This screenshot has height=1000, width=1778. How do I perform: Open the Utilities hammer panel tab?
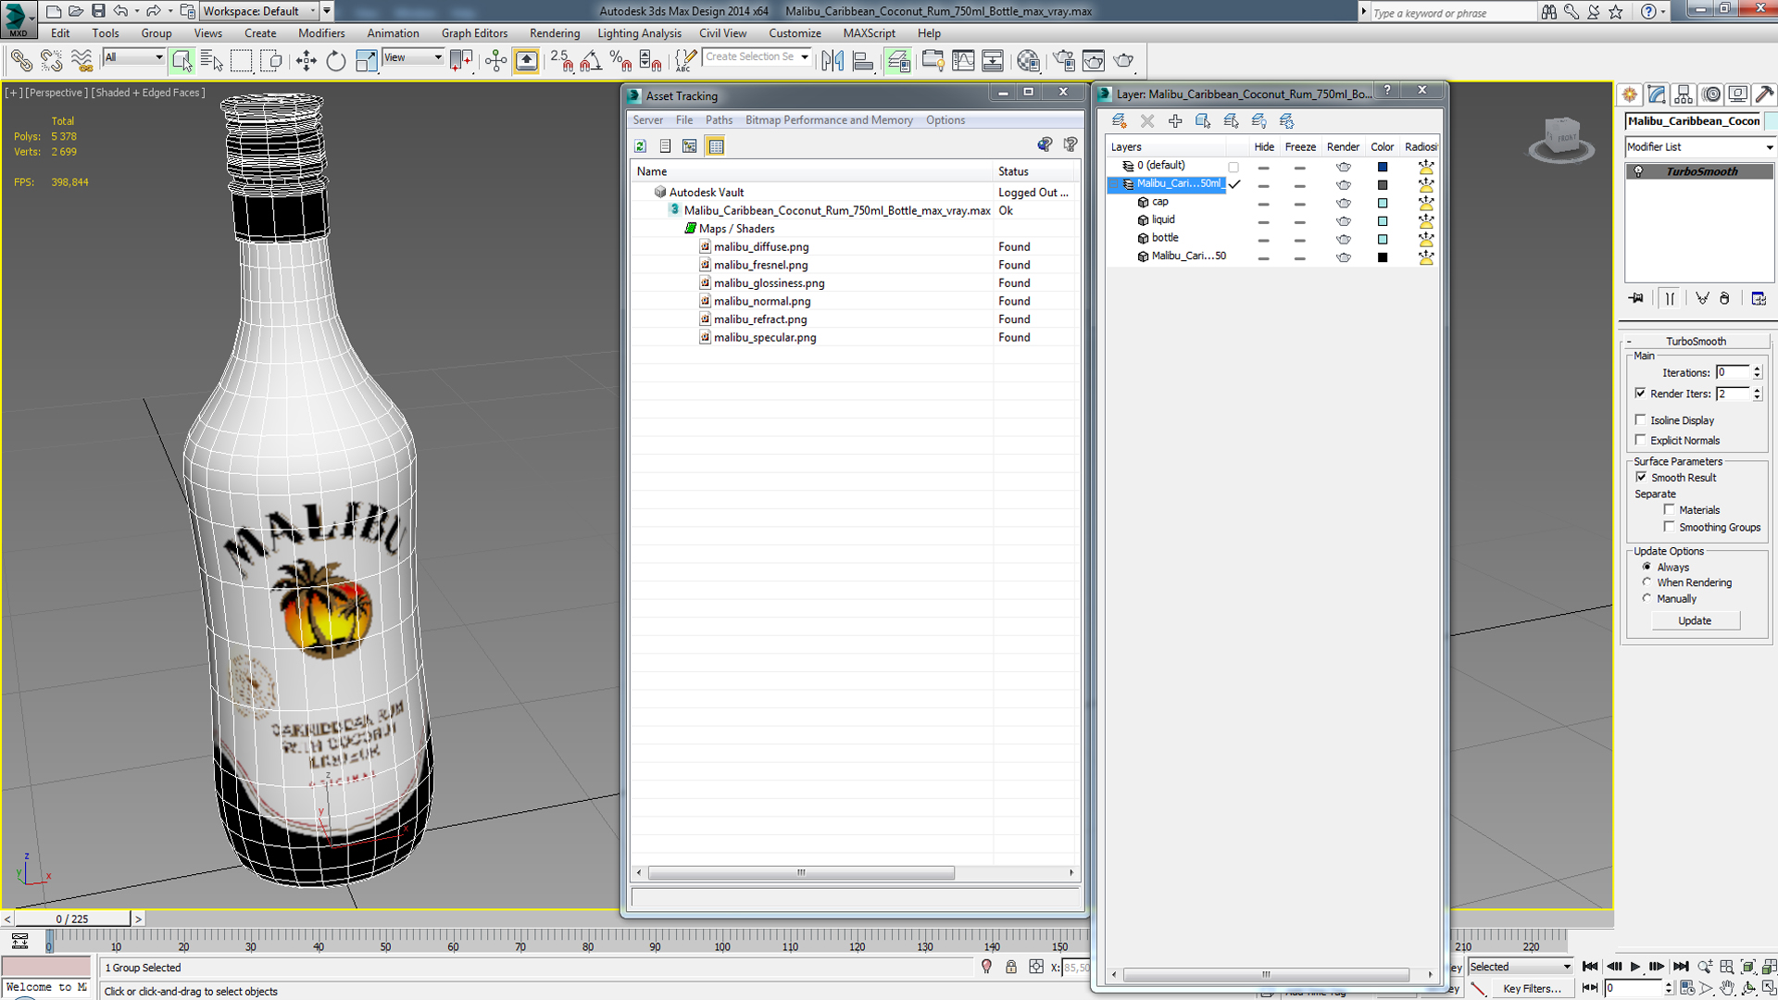(1764, 94)
